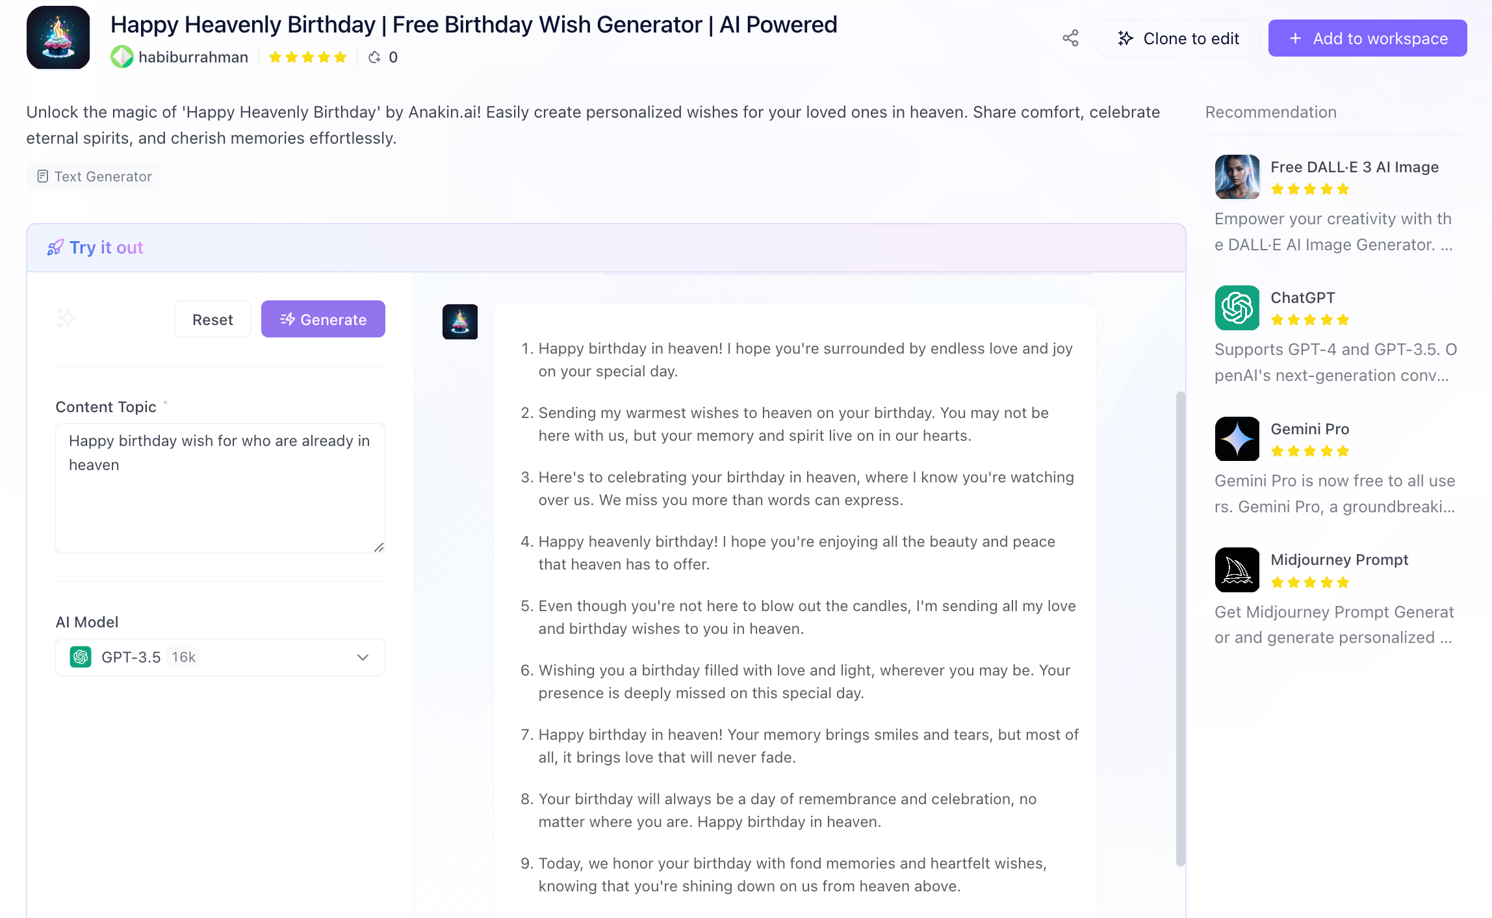Click the share icon near Clone to edit
This screenshot has height=918, width=1492.
1070,38
